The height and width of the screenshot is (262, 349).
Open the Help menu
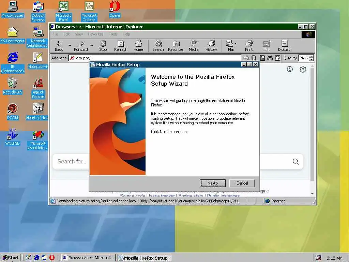tap(126, 34)
